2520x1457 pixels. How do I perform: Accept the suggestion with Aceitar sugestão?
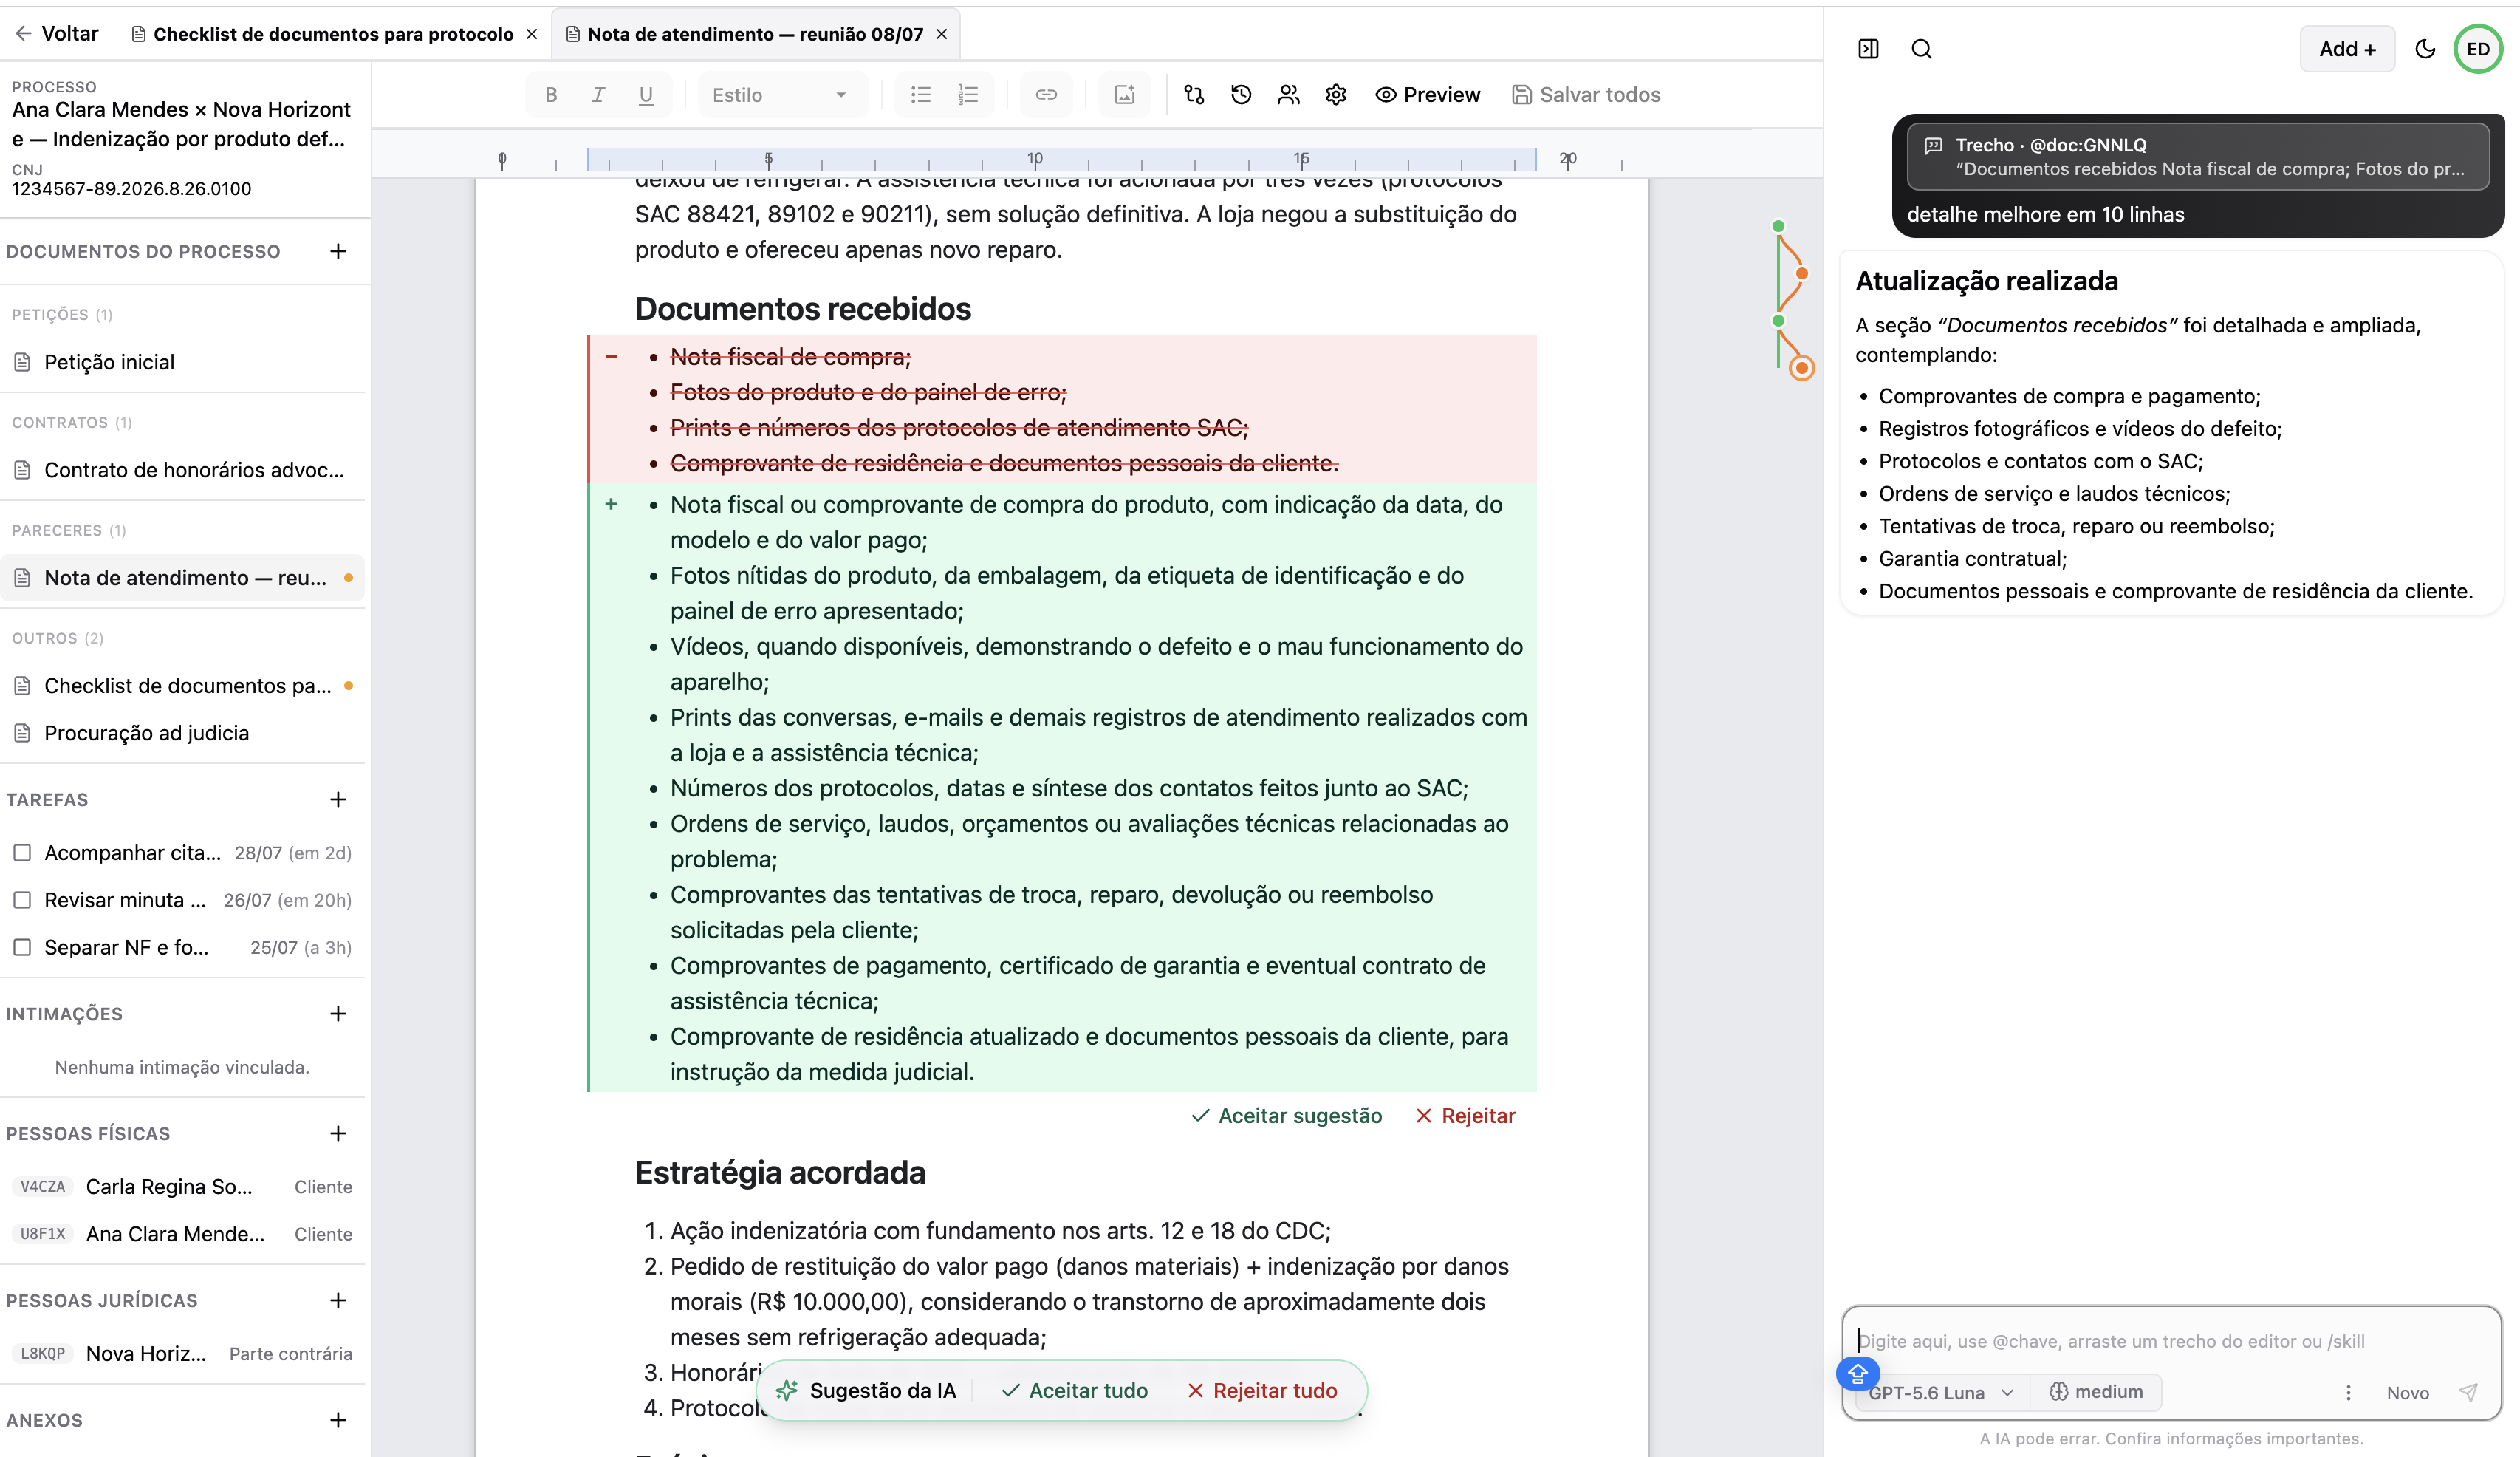1287,1116
